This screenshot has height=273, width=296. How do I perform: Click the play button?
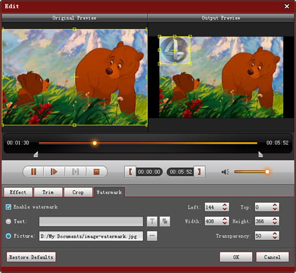54,172
